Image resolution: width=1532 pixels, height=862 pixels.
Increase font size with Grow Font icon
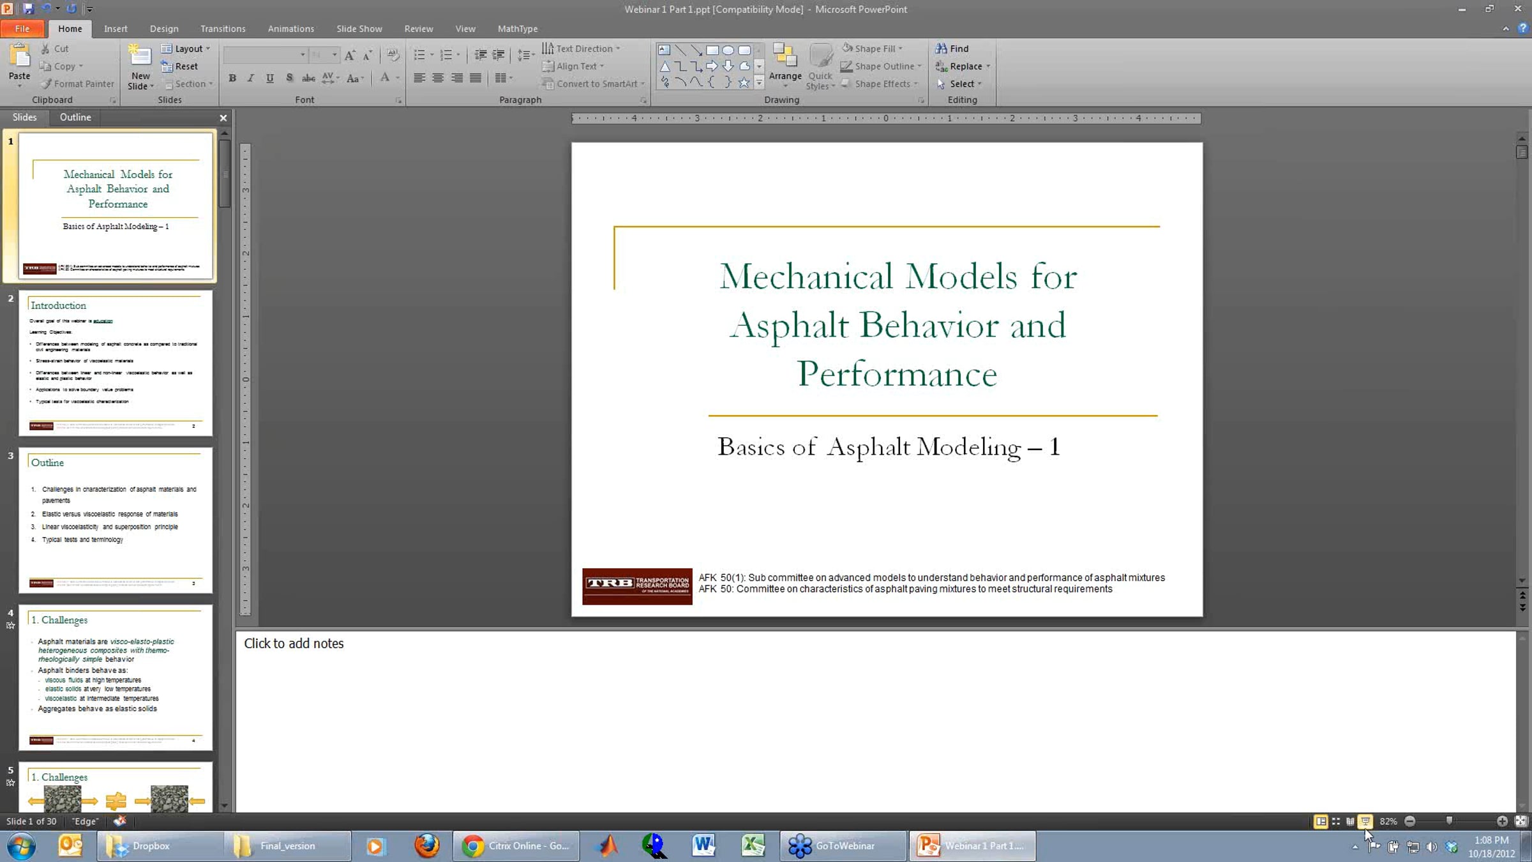click(x=349, y=55)
